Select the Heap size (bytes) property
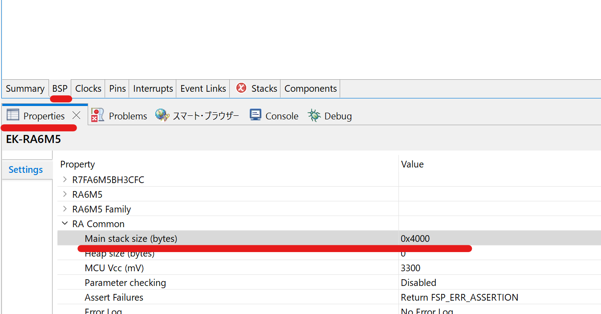Viewport: 601px width, 314px height. 120,253
